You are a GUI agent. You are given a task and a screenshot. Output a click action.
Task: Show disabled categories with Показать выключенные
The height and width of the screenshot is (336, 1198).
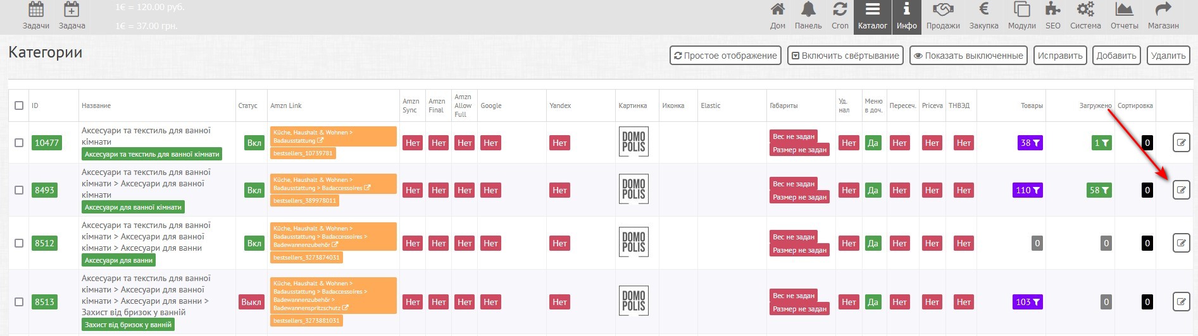tap(968, 56)
